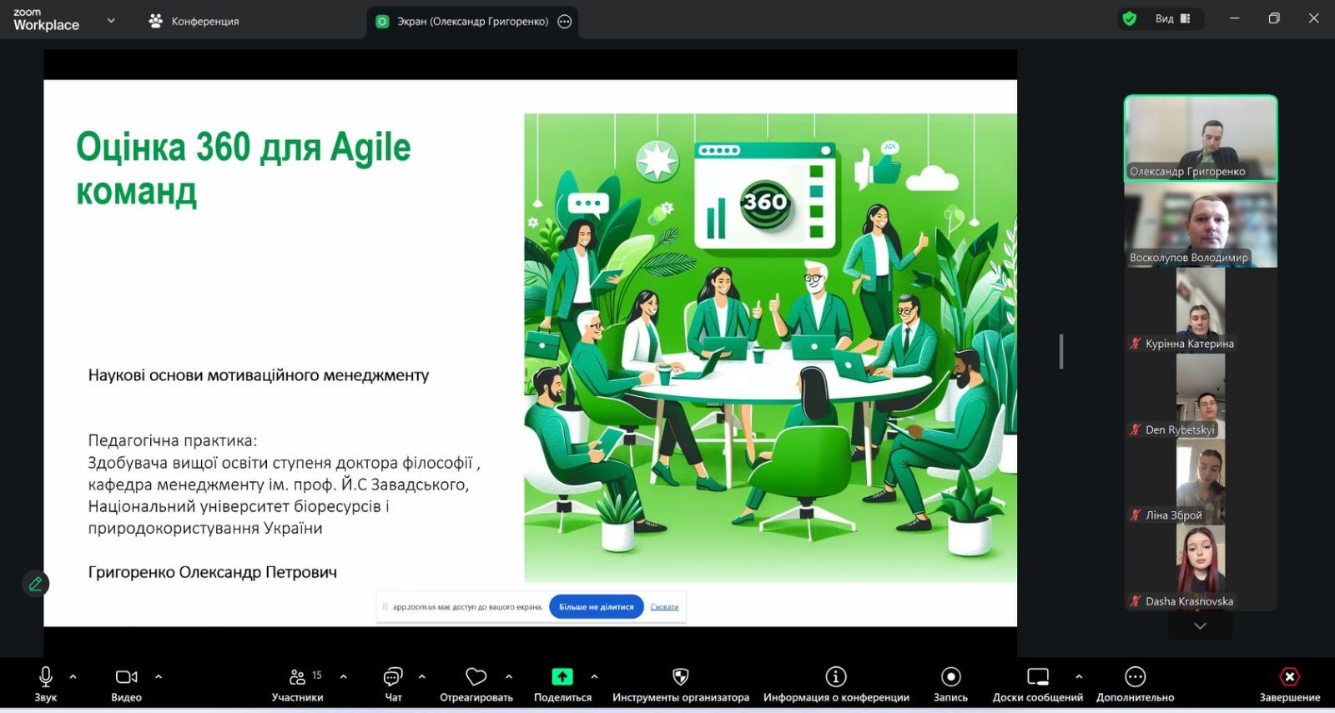Open Информация о конференции info icon

click(836, 676)
